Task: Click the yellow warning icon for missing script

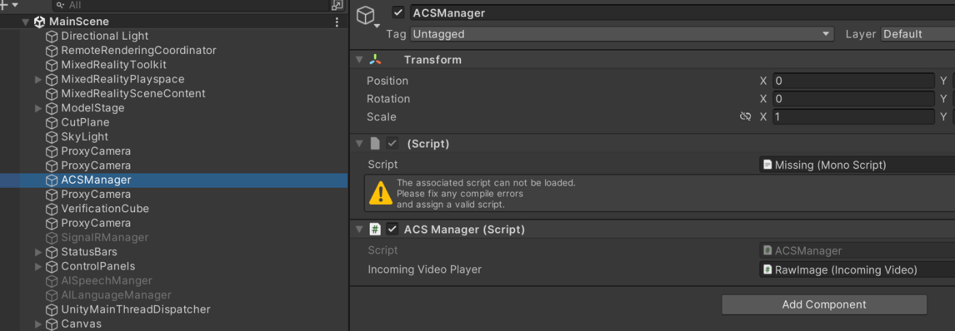Action: tap(380, 193)
